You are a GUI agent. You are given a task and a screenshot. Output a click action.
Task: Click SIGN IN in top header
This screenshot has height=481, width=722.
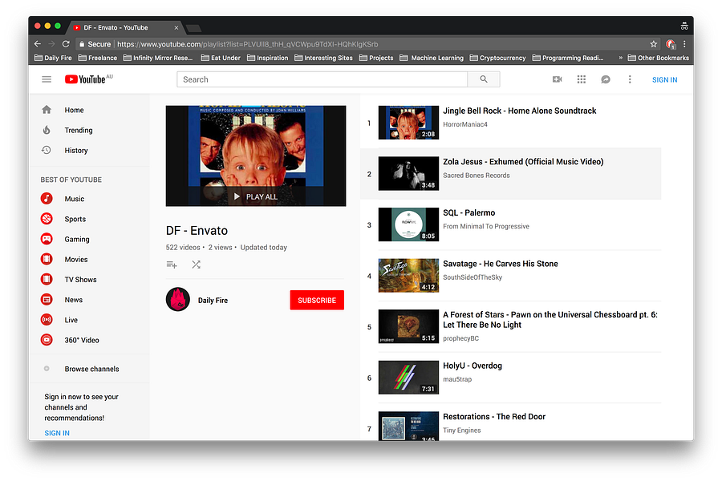click(x=664, y=79)
